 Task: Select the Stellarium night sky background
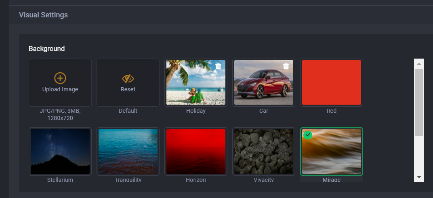pos(60,152)
